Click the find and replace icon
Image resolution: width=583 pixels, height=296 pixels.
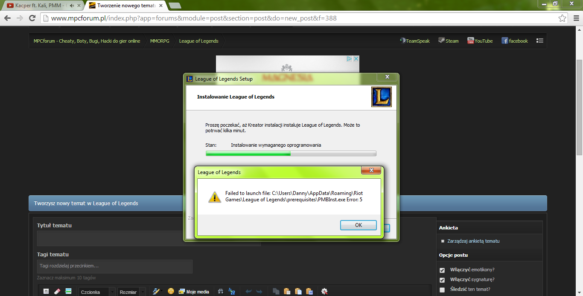point(232,291)
